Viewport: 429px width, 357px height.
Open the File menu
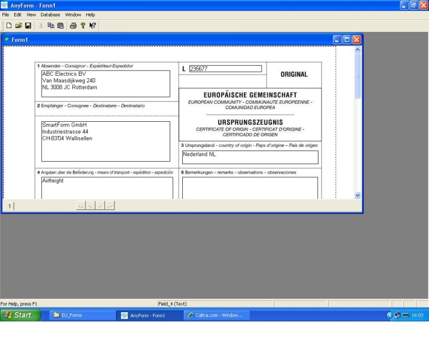point(6,14)
